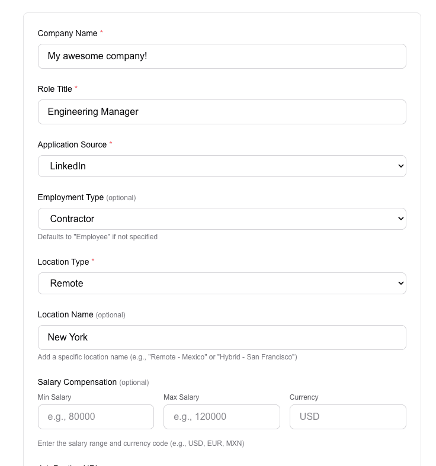The image size is (436, 466).
Task: Click the Max Salary label
Action: pyautogui.click(x=181, y=397)
